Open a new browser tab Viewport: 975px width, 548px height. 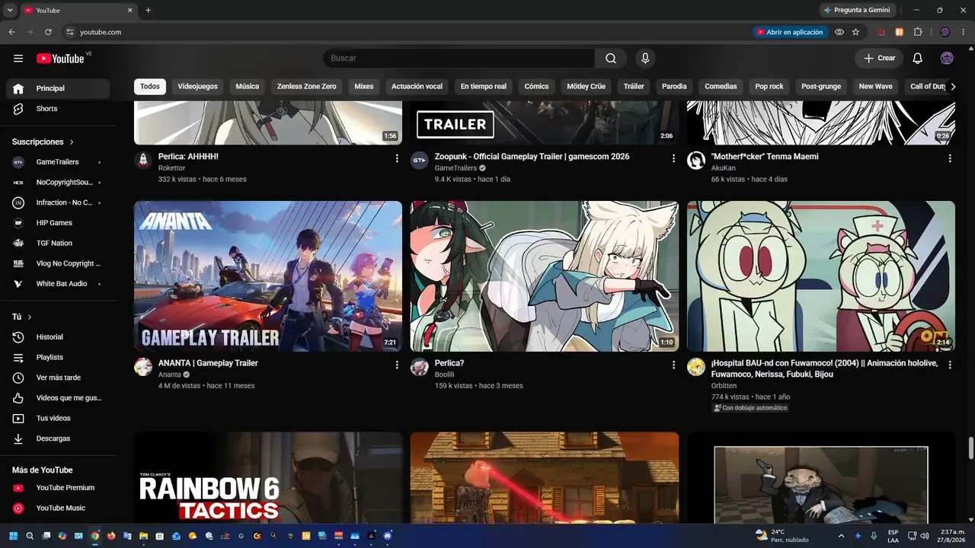[148, 10]
